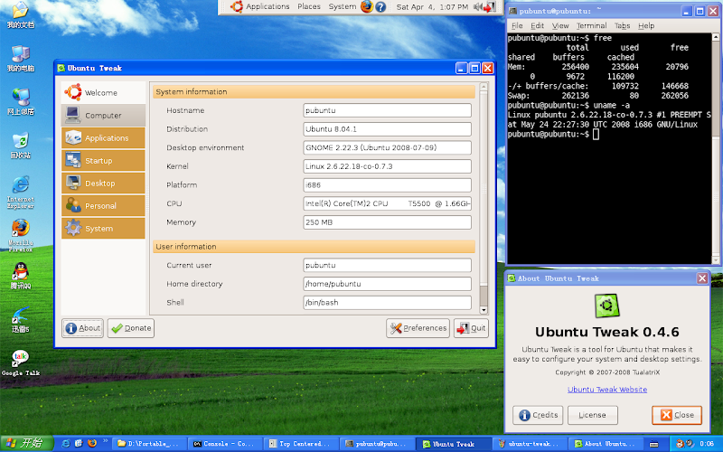
Task: Click the Hostname field showing pubuntu
Action: 387,110
